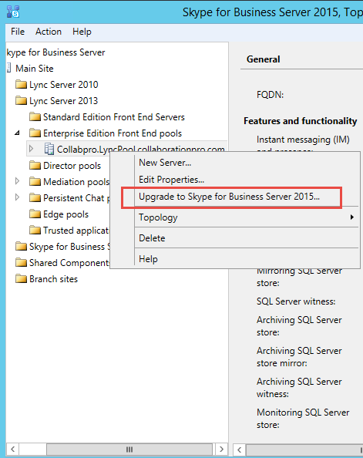Select the Lync Server 2010 tree item
The height and width of the screenshot is (458, 363).
[64, 85]
